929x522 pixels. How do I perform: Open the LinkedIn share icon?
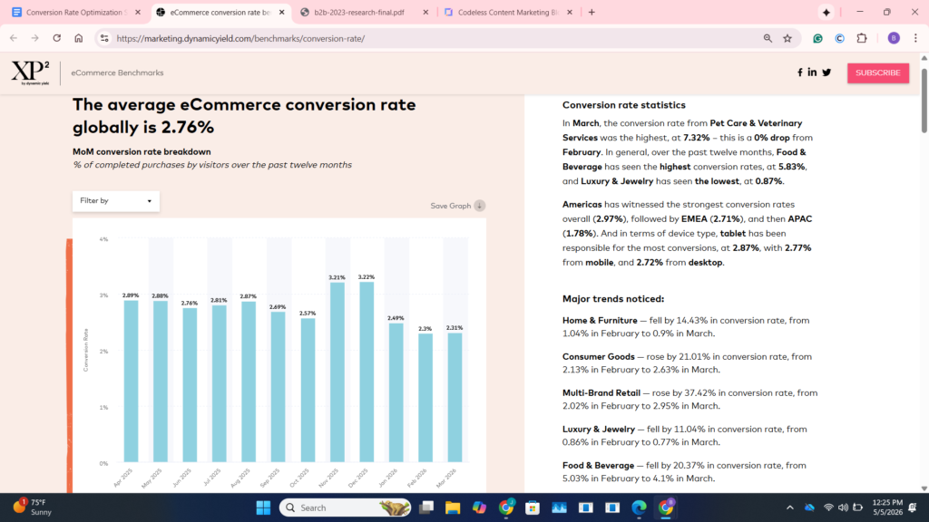tap(812, 72)
